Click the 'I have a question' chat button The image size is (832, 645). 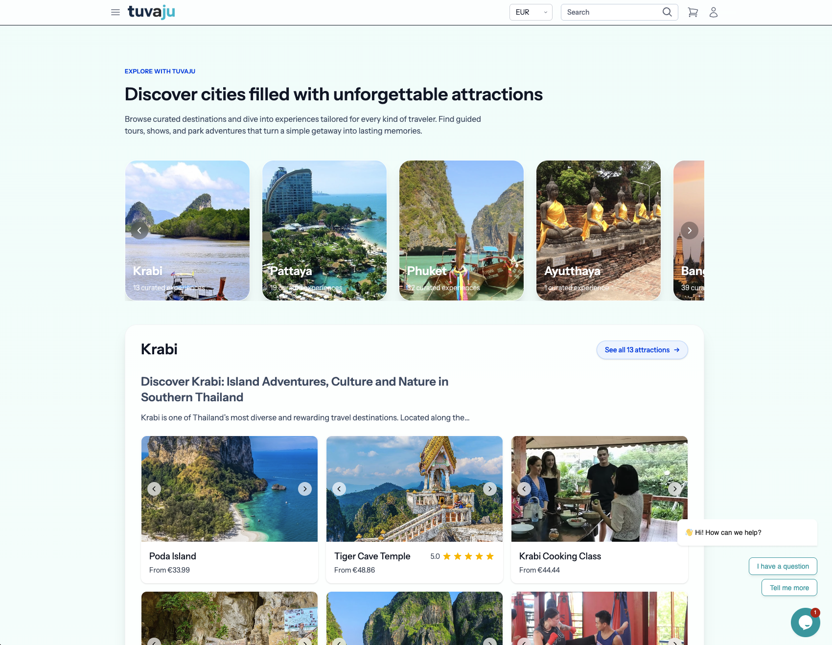[783, 566]
